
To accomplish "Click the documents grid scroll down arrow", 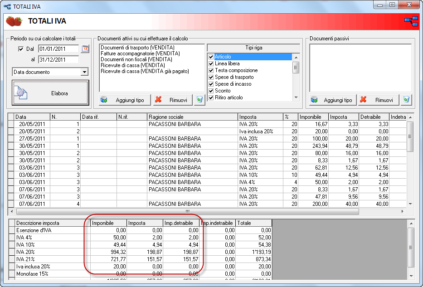I will (x=410, y=204).
